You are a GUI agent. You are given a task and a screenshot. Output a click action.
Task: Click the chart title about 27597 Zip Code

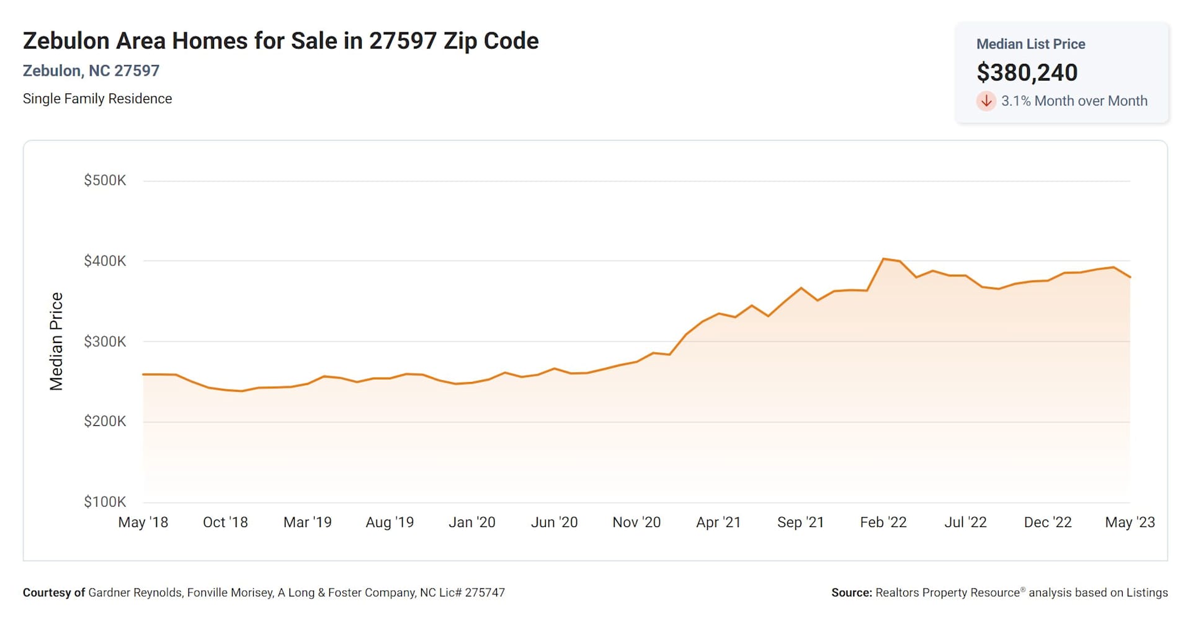[x=280, y=41]
